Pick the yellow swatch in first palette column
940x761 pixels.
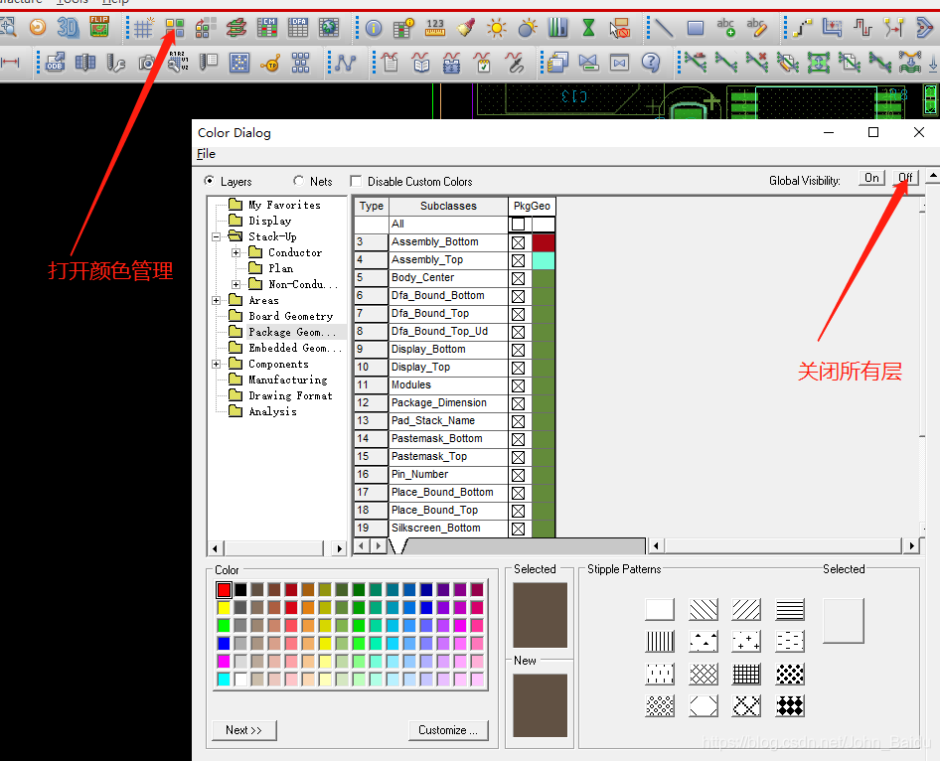224,608
